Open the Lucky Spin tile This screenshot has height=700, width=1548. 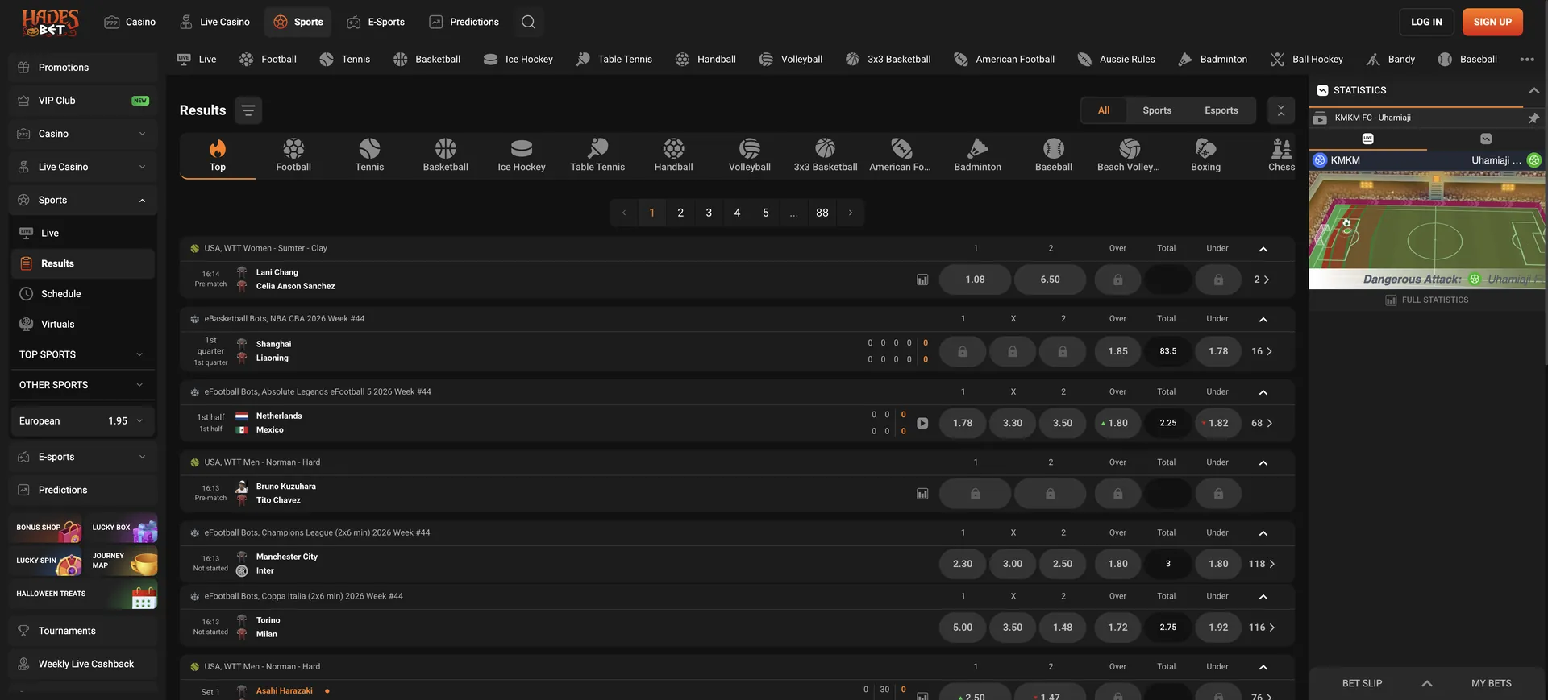point(47,561)
